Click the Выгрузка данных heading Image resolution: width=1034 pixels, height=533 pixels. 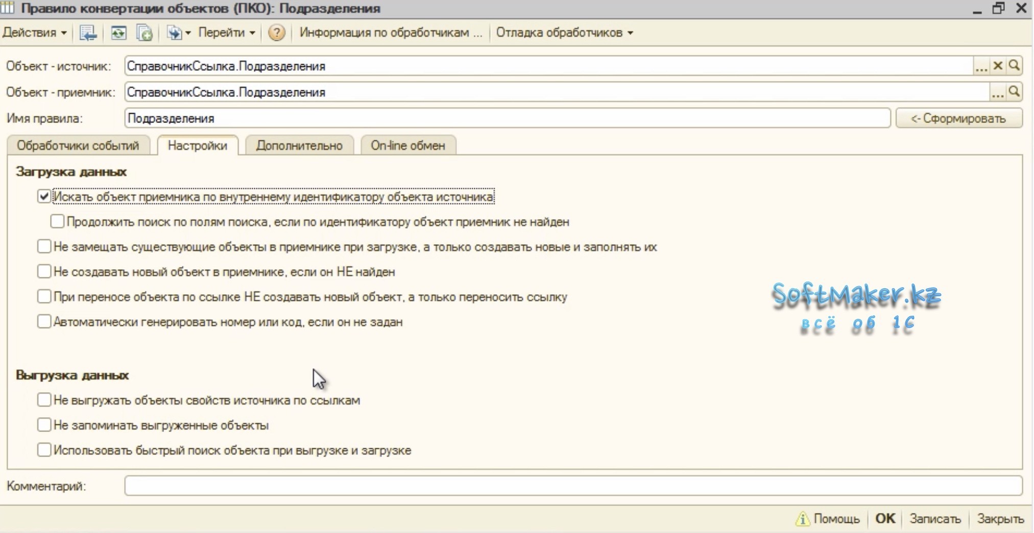72,375
